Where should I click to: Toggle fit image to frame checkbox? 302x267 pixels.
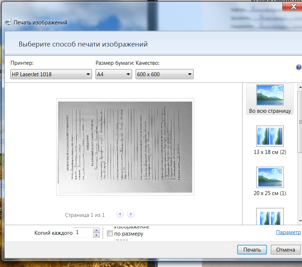(110, 233)
